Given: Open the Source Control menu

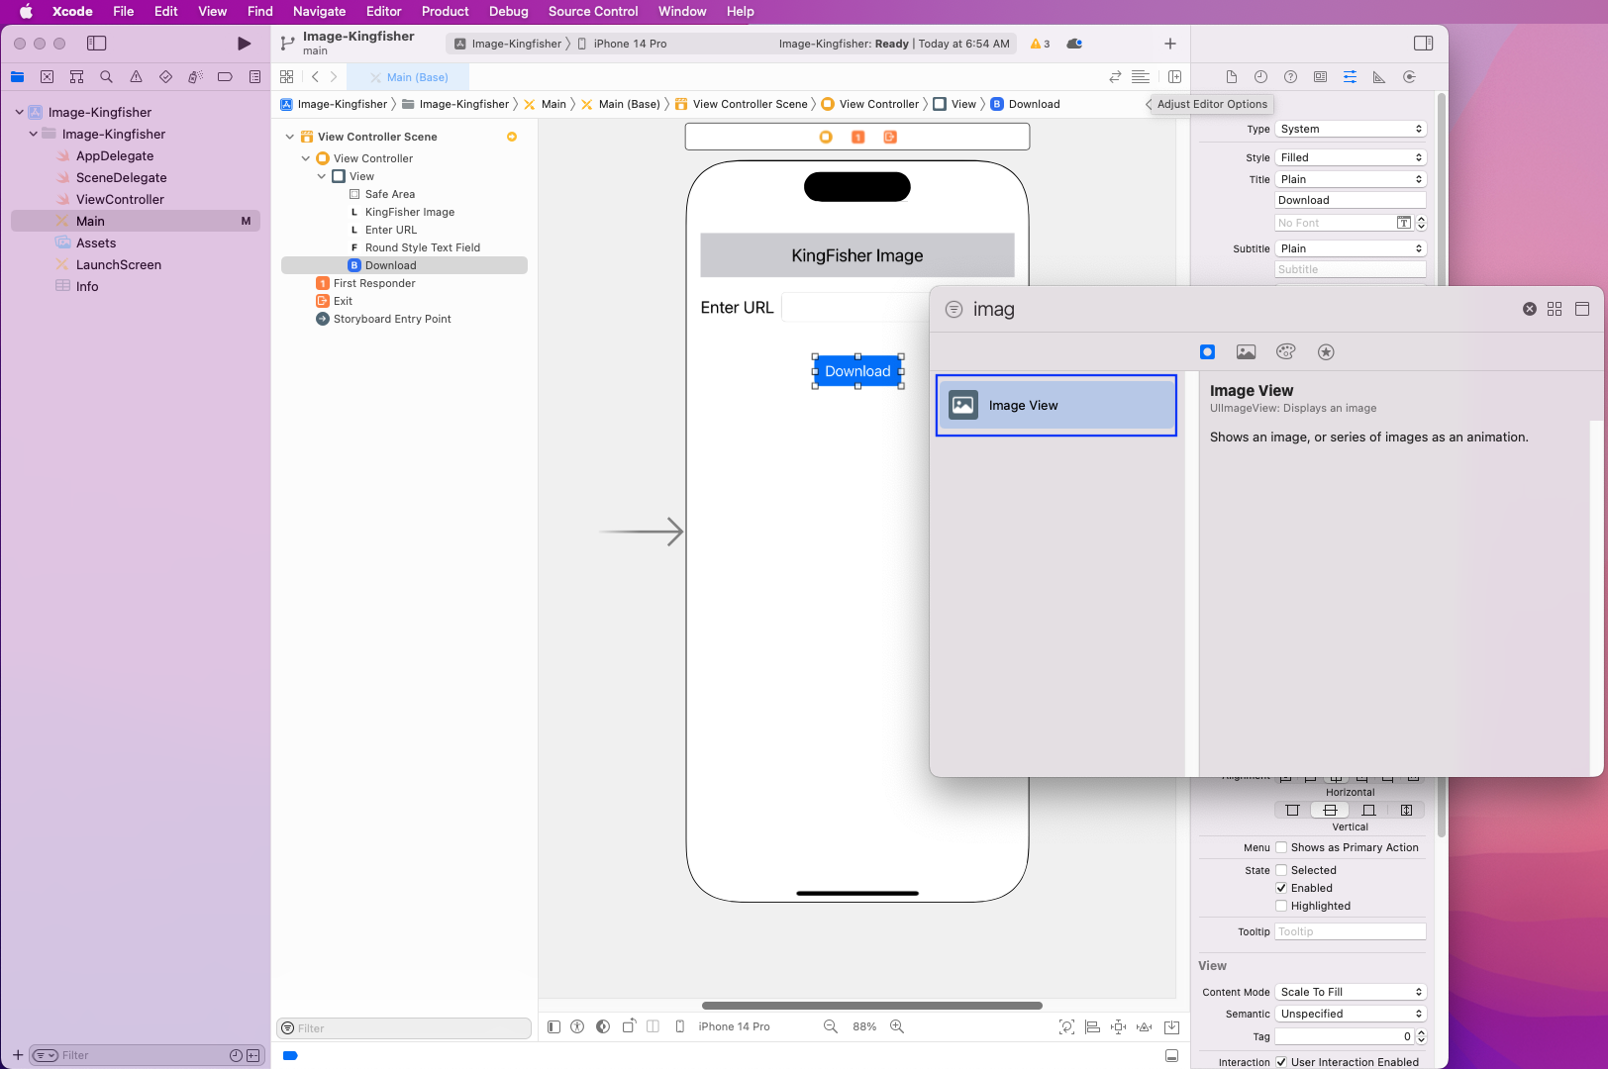Looking at the screenshot, I should point(593,12).
